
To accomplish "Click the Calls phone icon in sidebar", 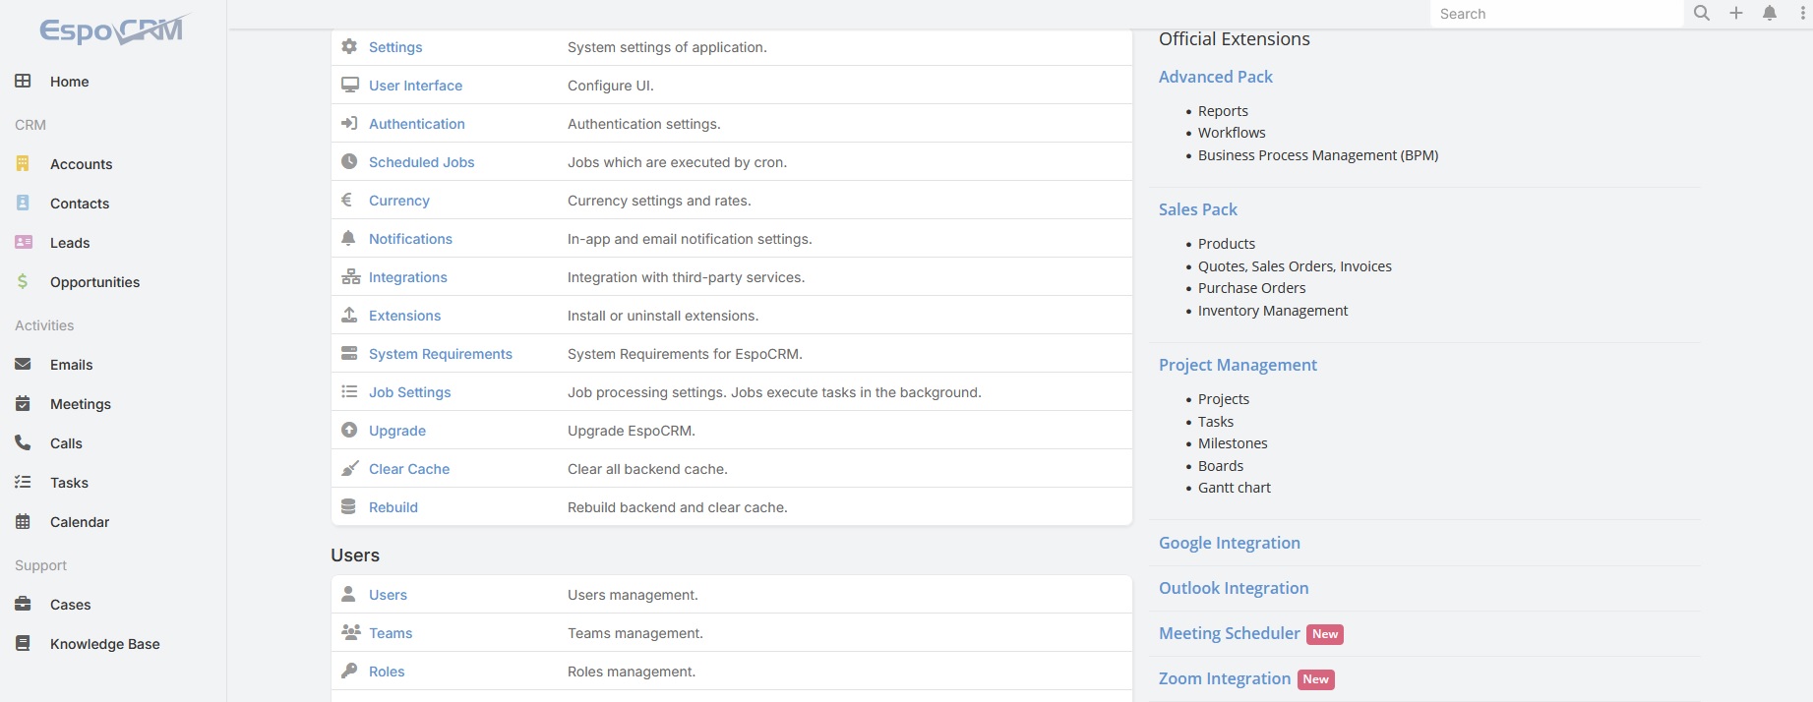I will coord(23,442).
